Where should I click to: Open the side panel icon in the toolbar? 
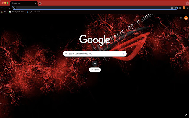tap(180, 8)
